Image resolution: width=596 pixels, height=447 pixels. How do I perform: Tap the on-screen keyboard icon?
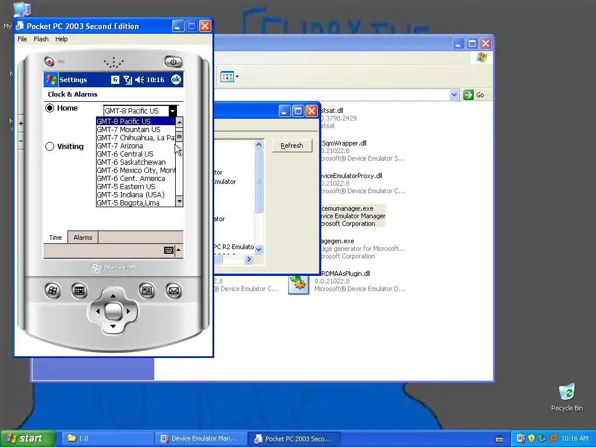coord(169,250)
